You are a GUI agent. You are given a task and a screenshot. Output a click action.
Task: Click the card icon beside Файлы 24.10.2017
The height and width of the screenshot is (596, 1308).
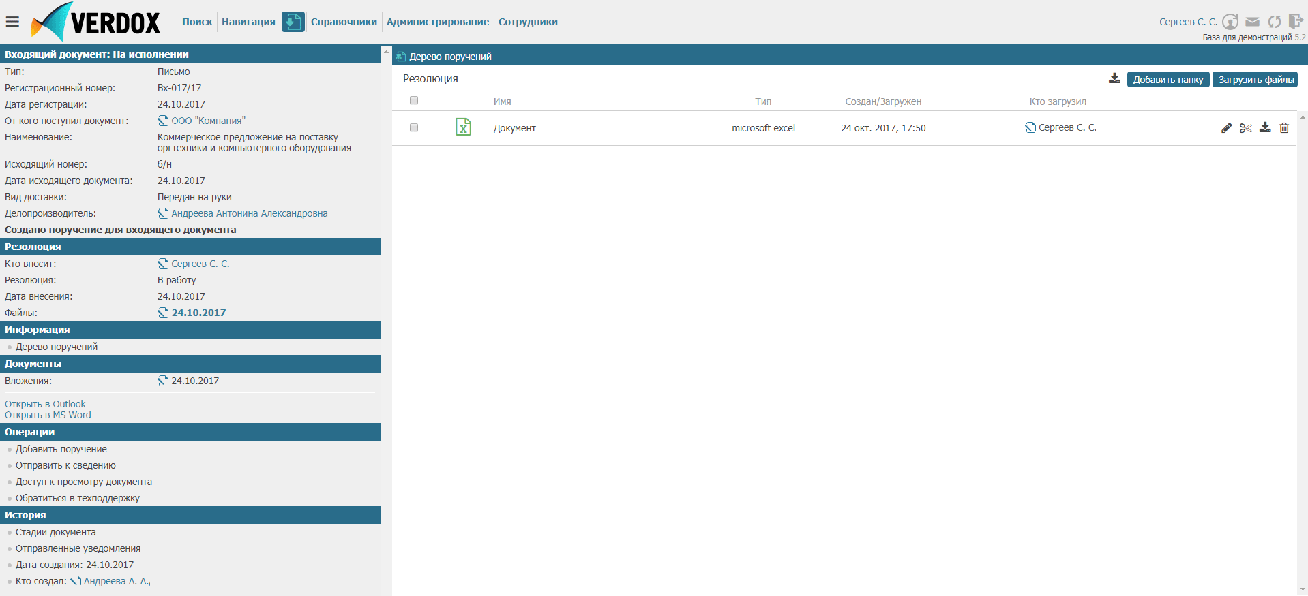tap(163, 313)
